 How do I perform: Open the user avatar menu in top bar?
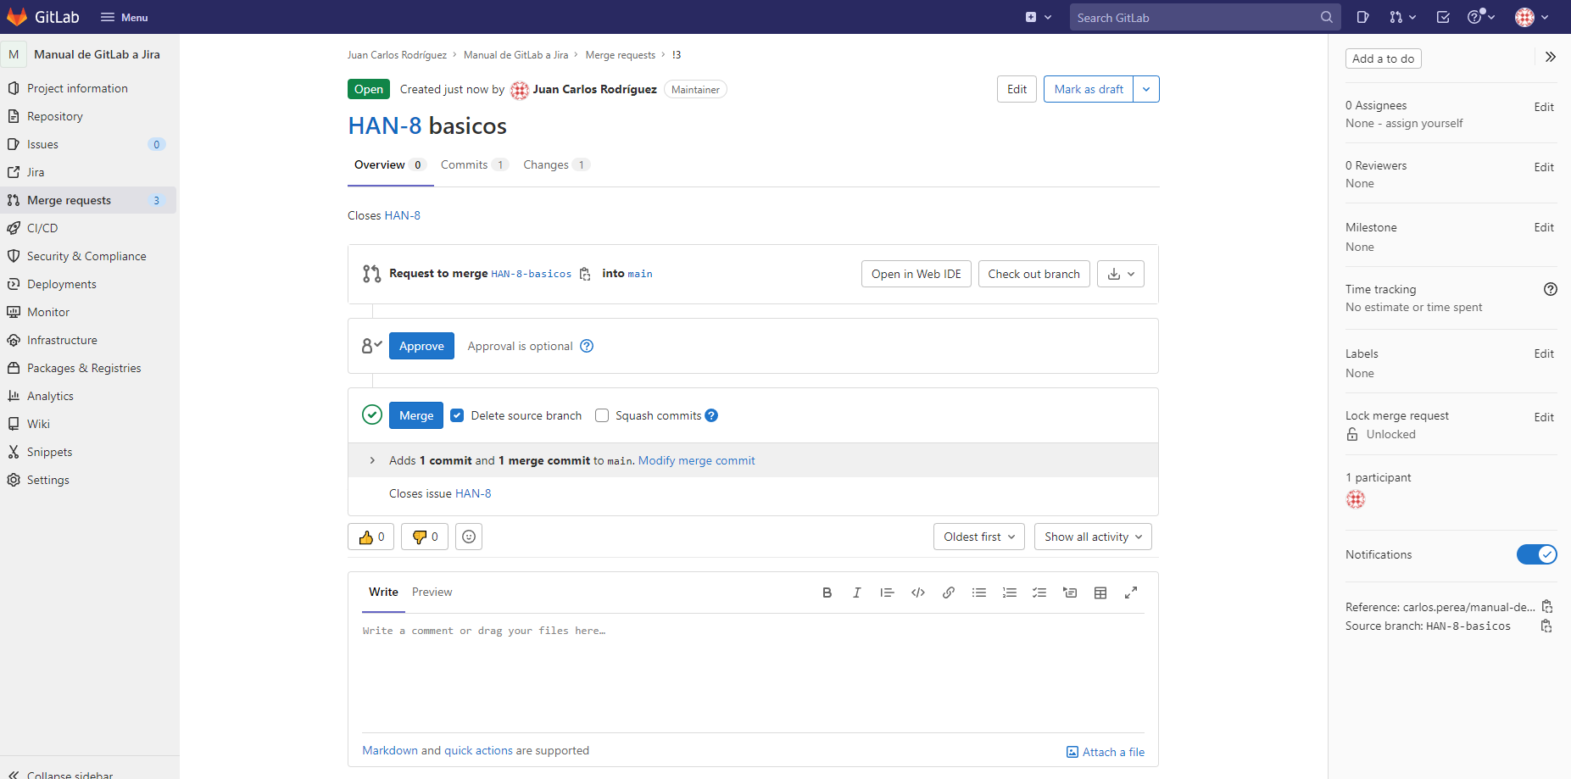1532,17
